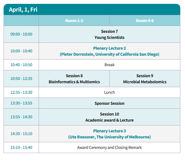Click the April, 1, Fri header
Screen dimensions: 185x161
pyautogui.click(x=23, y=10)
